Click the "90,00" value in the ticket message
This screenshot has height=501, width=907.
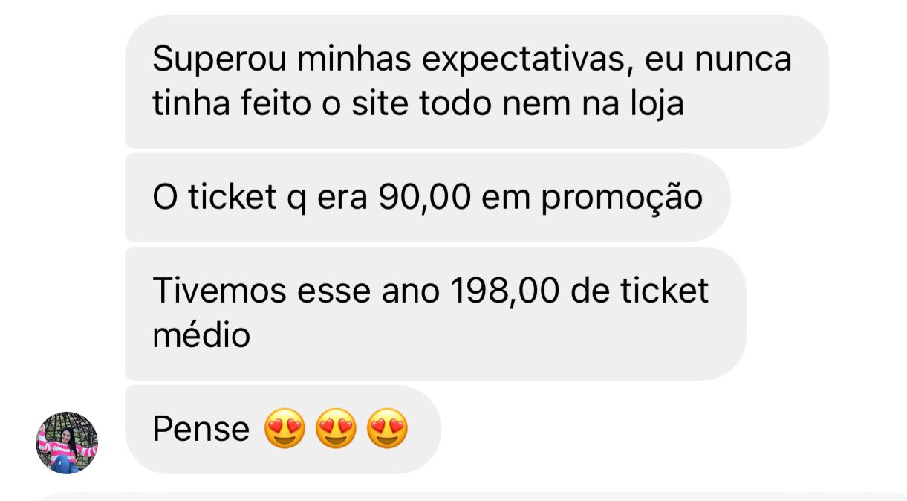coord(424,198)
